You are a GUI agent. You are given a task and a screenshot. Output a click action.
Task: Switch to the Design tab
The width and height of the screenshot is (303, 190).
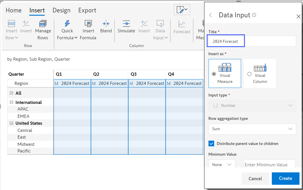point(61,10)
